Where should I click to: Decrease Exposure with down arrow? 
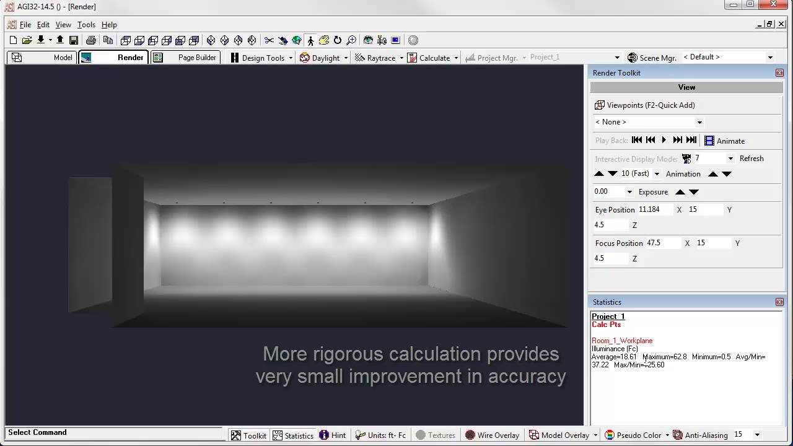coord(694,192)
